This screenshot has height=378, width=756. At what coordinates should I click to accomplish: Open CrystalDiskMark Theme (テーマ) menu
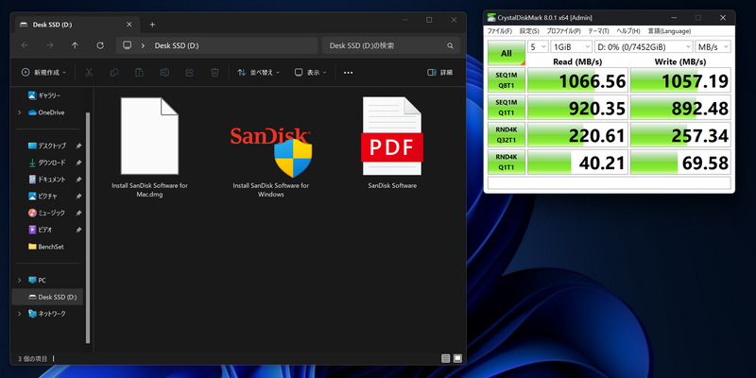[598, 31]
